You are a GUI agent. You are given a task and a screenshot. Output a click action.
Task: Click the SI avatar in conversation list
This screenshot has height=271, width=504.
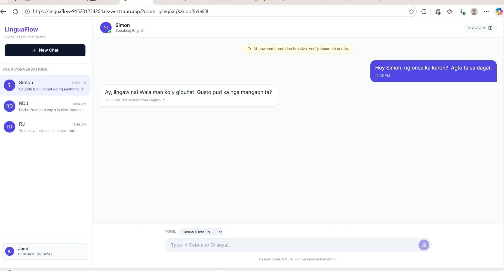pos(10,85)
